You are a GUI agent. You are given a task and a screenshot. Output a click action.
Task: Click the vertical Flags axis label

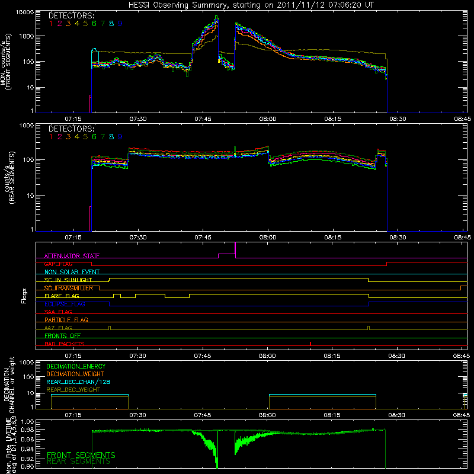point(24,296)
